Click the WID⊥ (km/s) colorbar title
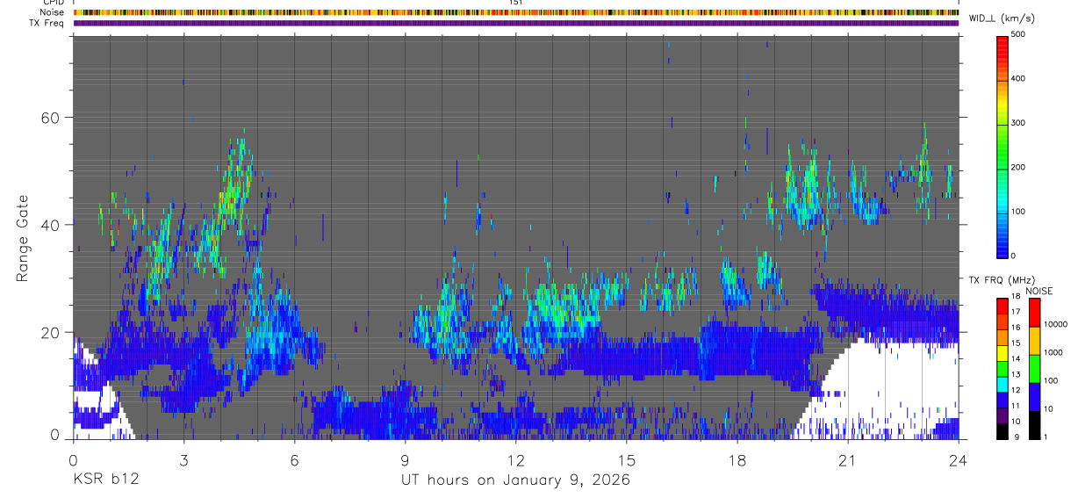This screenshot has width=1078, height=498. [1004, 18]
